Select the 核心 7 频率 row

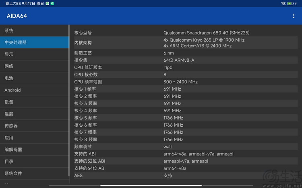tap(186, 132)
